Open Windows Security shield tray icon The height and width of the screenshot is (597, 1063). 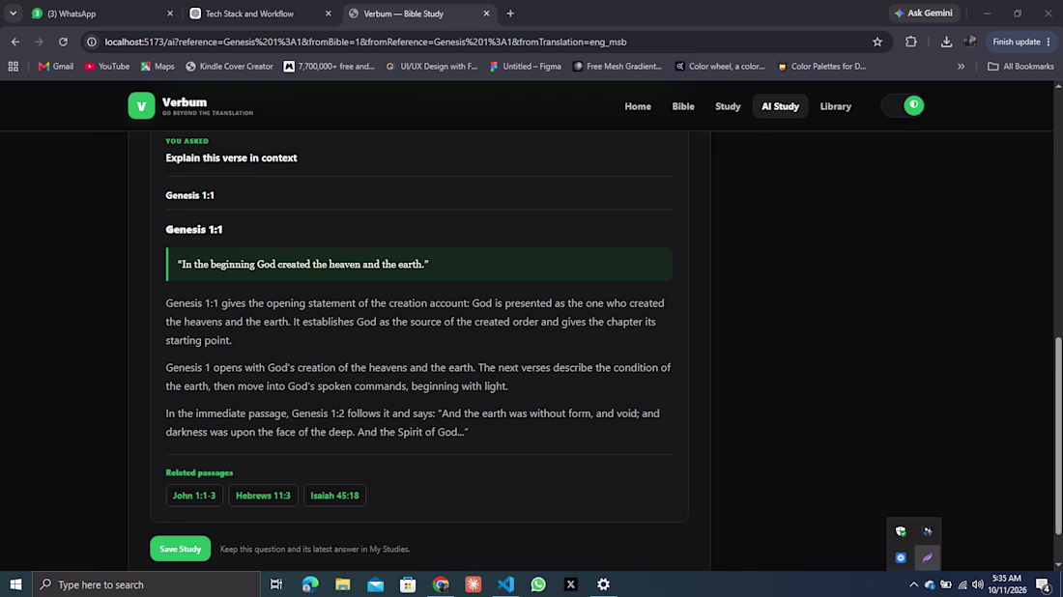tap(901, 531)
